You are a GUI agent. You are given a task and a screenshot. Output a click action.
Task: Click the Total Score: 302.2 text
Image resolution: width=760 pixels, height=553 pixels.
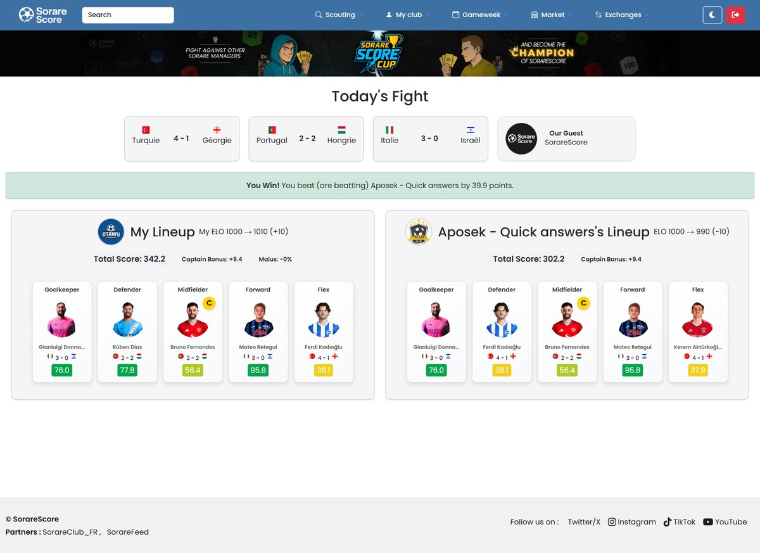(x=529, y=258)
